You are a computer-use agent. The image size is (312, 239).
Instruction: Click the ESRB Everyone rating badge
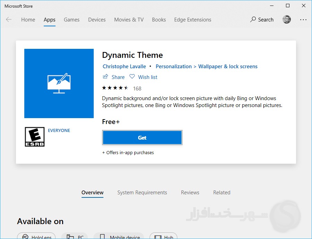tap(35, 136)
